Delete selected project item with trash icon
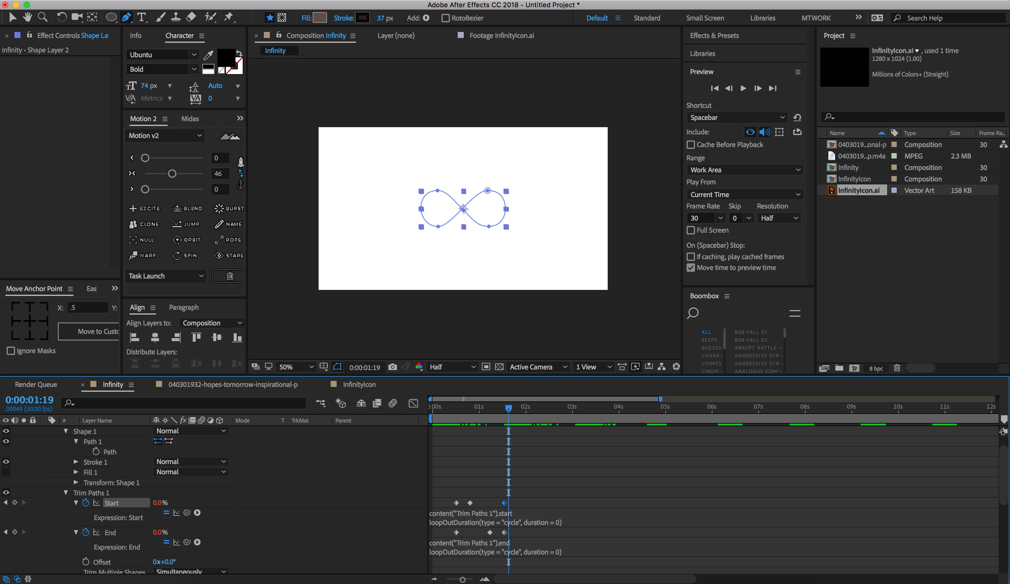This screenshot has height=584, width=1010. (897, 368)
